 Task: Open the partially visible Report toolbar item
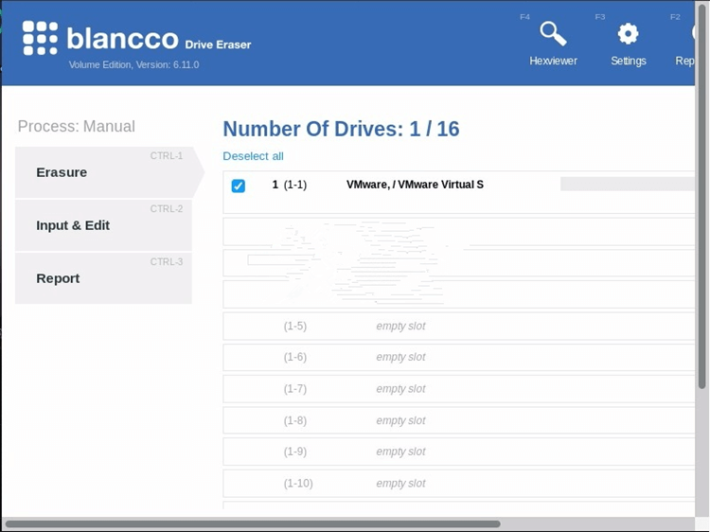pos(684,43)
